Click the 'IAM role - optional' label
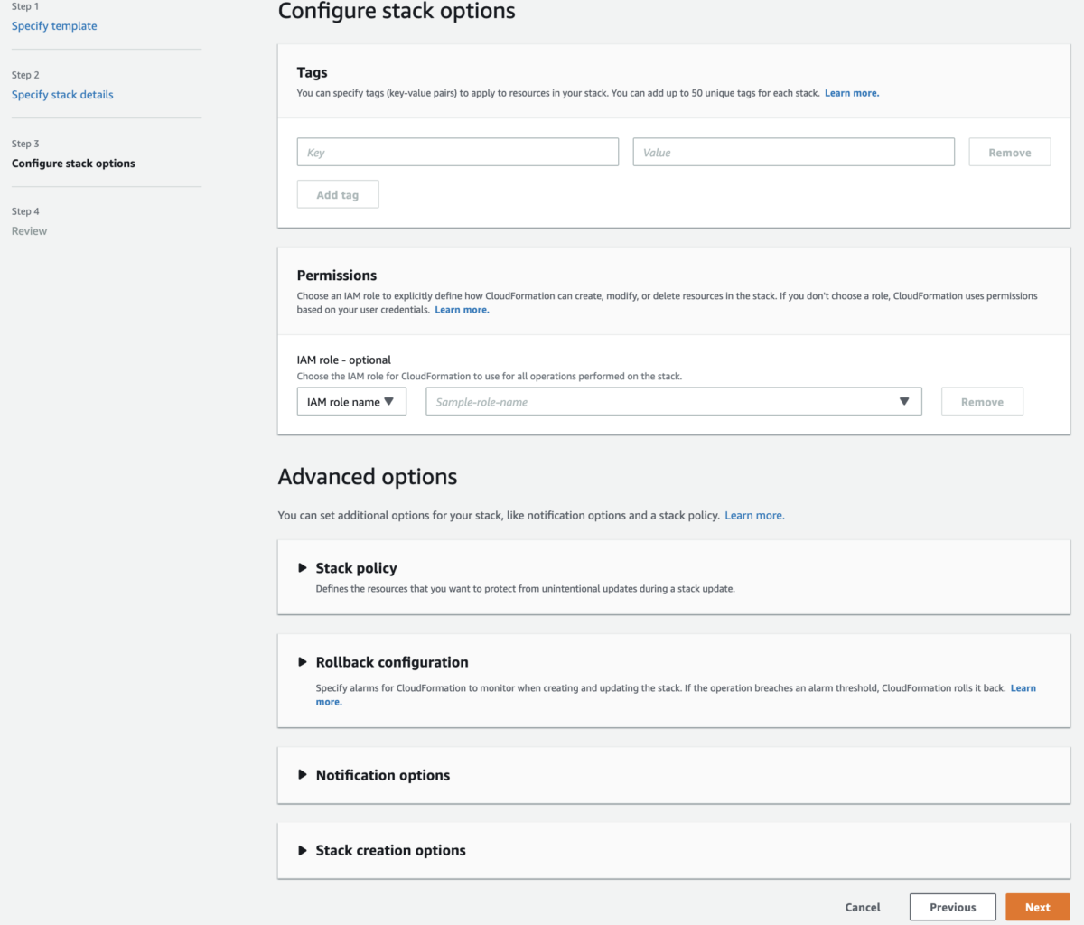This screenshot has width=1084, height=925. (344, 360)
